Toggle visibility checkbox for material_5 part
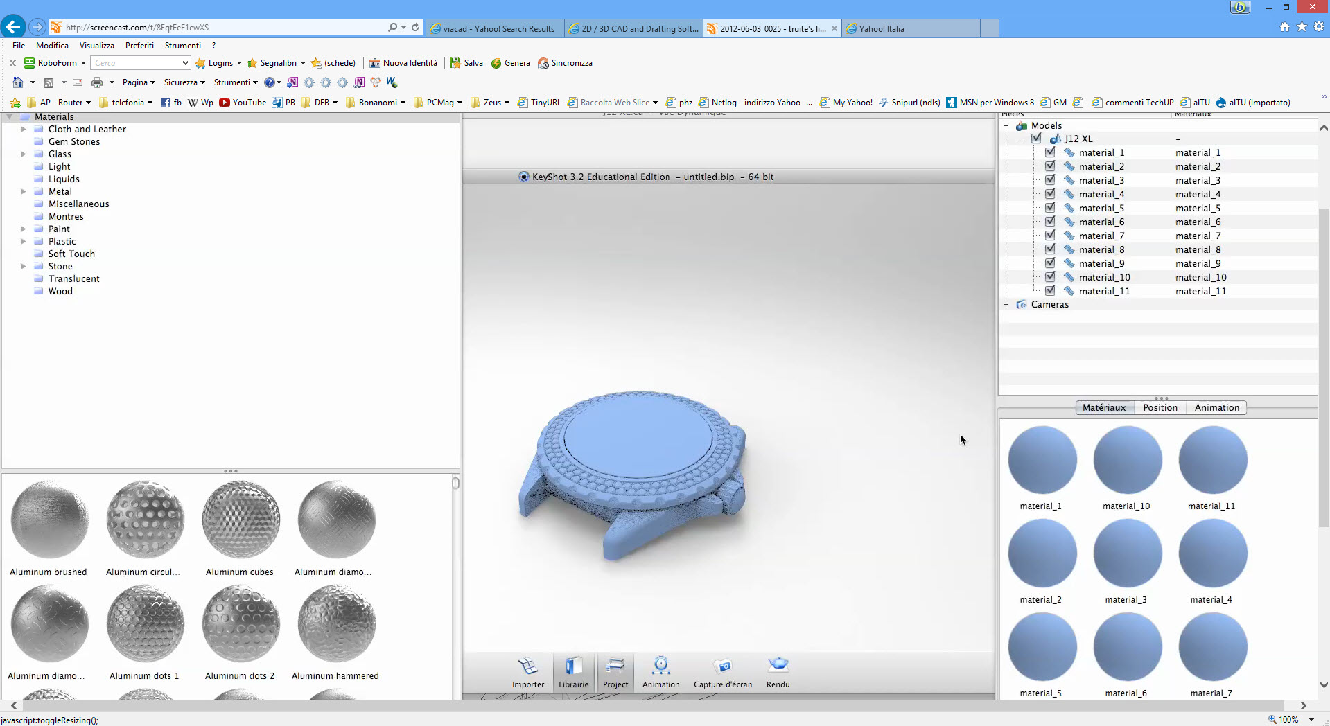 point(1050,208)
